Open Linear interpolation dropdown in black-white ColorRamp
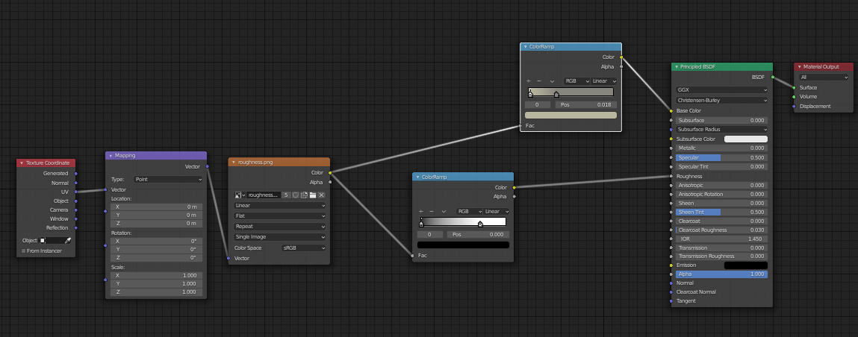 497,212
